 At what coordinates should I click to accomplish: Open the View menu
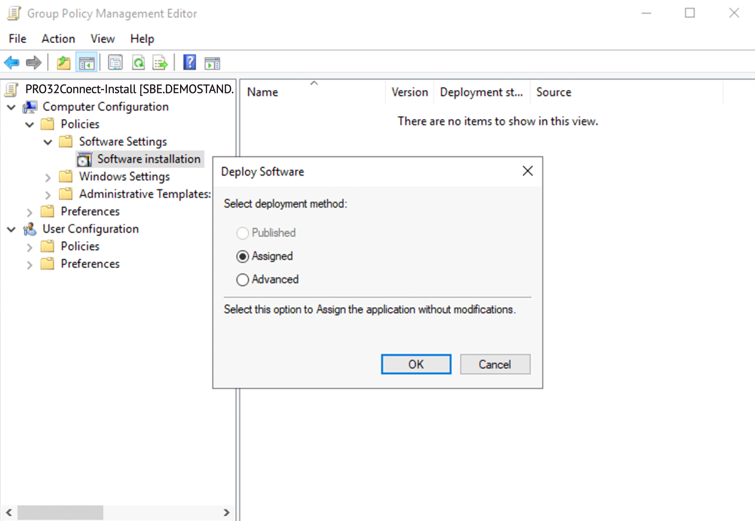(103, 39)
